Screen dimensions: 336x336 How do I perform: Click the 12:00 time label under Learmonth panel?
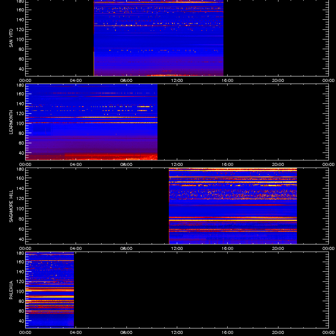tap(177, 165)
